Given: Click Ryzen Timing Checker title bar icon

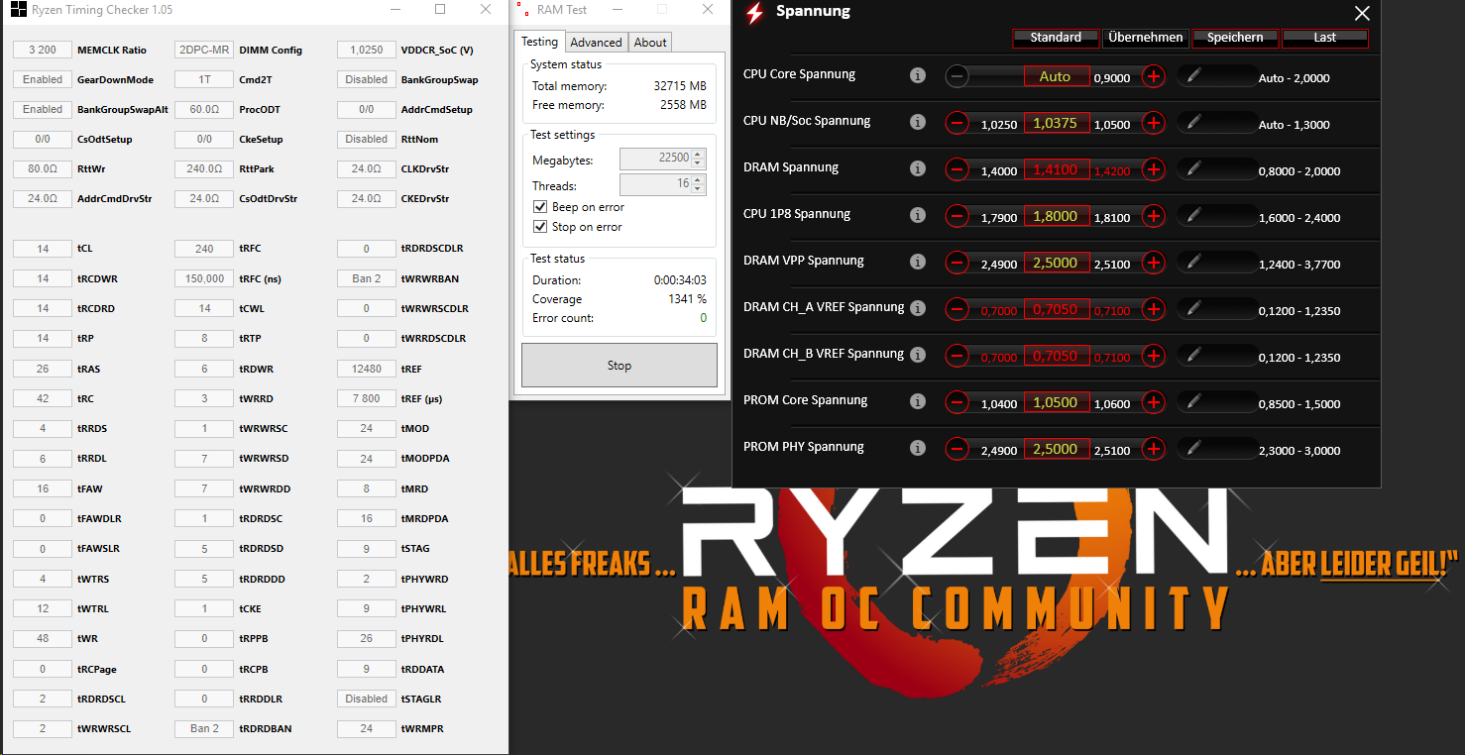Looking at the screenshot, I should pyautogui.click(x=18, y=10).
